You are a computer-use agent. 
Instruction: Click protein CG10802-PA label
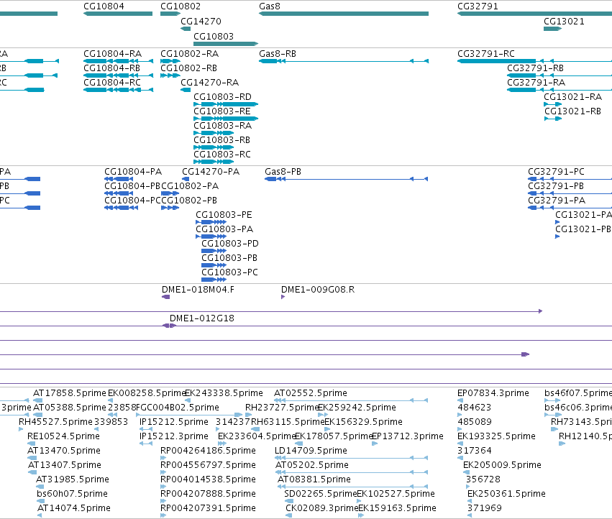[x=190, y=186]
